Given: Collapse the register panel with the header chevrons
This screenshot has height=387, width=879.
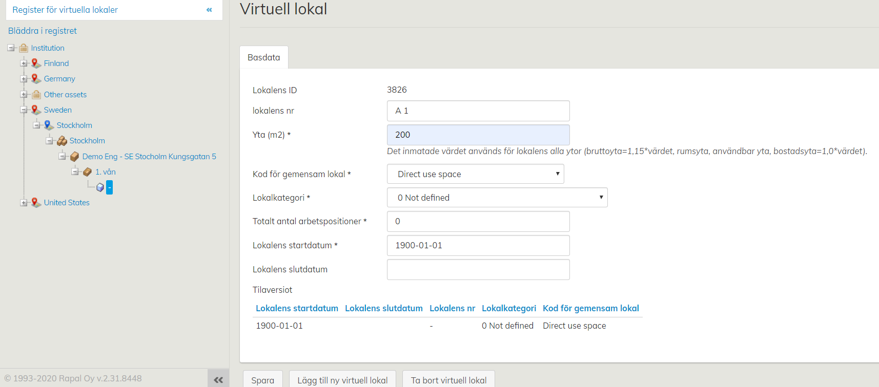Looking at the screenshot, I should (209, 10).
